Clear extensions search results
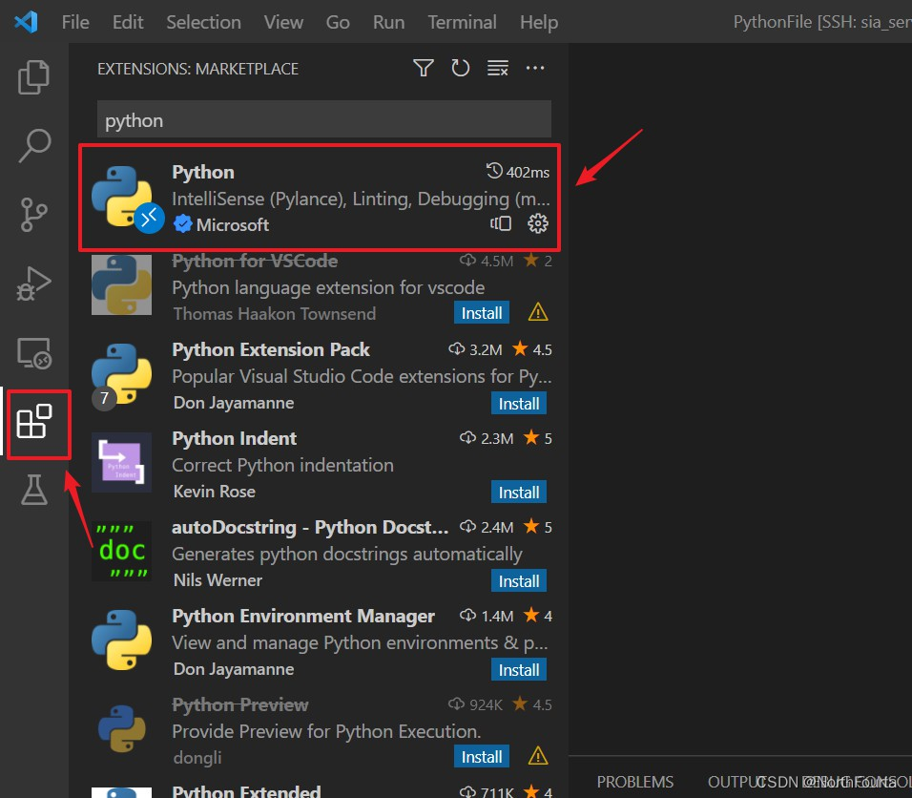Screen dimensions: 912x798 [497, 68]
